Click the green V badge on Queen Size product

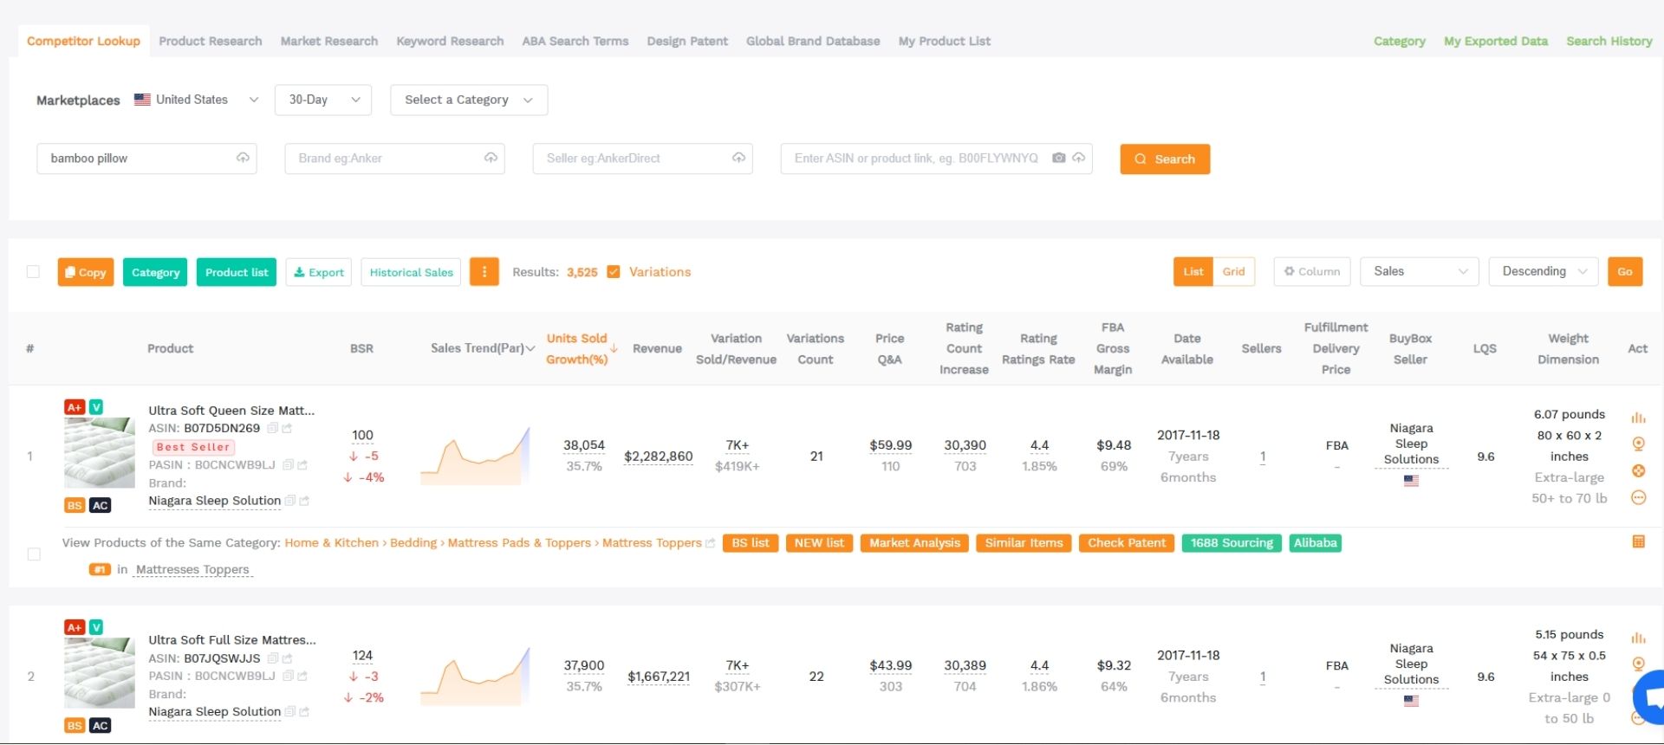[x=96, y=407]
